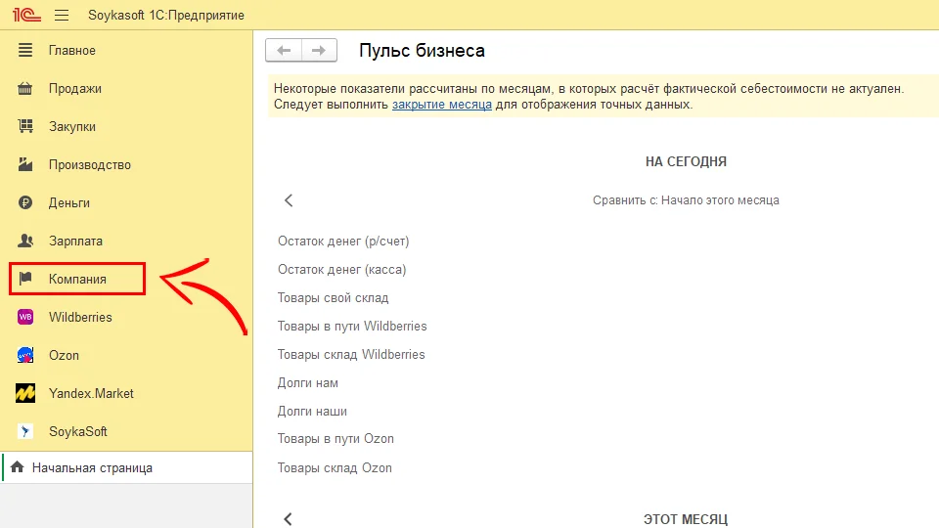Collapse the ЭТОТ МЕСЯЦ section chevron
This screenshot has width=939, height=528.
click(289, 518)
